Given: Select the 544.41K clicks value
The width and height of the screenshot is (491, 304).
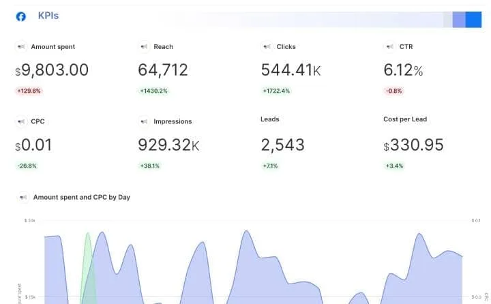Looking at the screenshot, I should [291, 70].
